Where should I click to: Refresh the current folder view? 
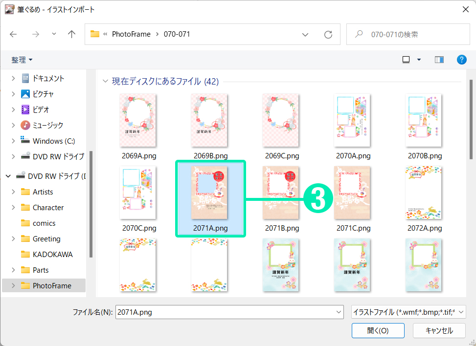328,34
